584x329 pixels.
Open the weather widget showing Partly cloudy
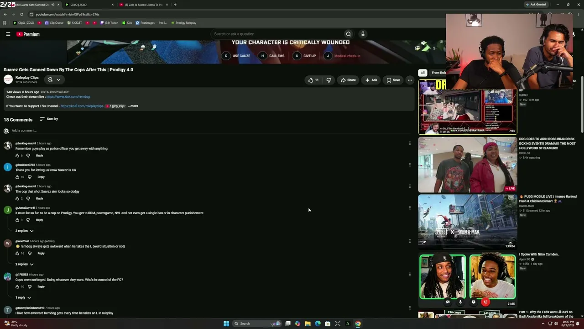tap(16, 324)
